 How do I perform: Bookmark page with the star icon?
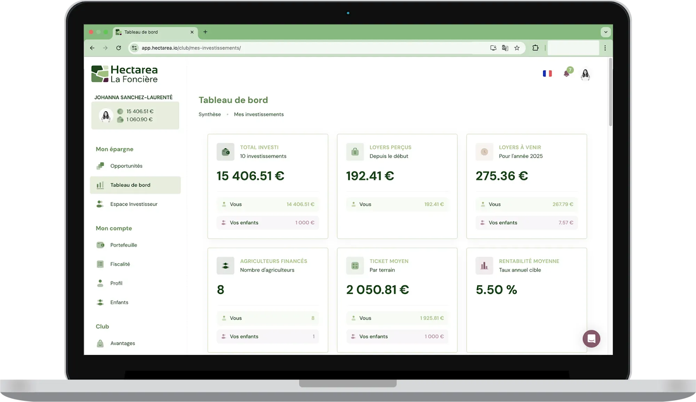coord(517,48)
